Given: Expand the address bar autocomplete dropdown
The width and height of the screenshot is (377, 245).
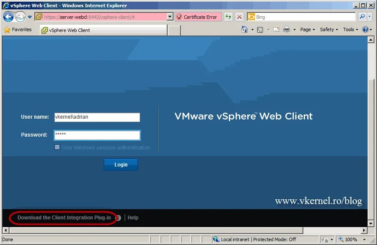Looking at the screenshot, I should [170, 17].
